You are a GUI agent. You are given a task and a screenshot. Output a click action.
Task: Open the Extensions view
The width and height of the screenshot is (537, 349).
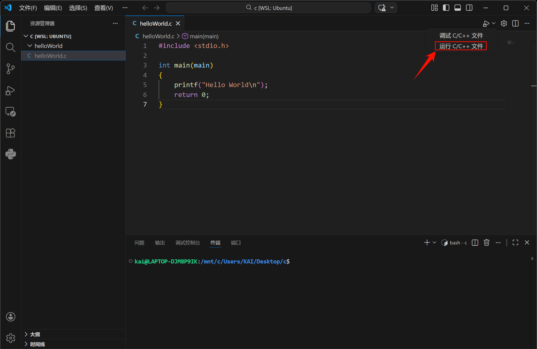(10, 133)
